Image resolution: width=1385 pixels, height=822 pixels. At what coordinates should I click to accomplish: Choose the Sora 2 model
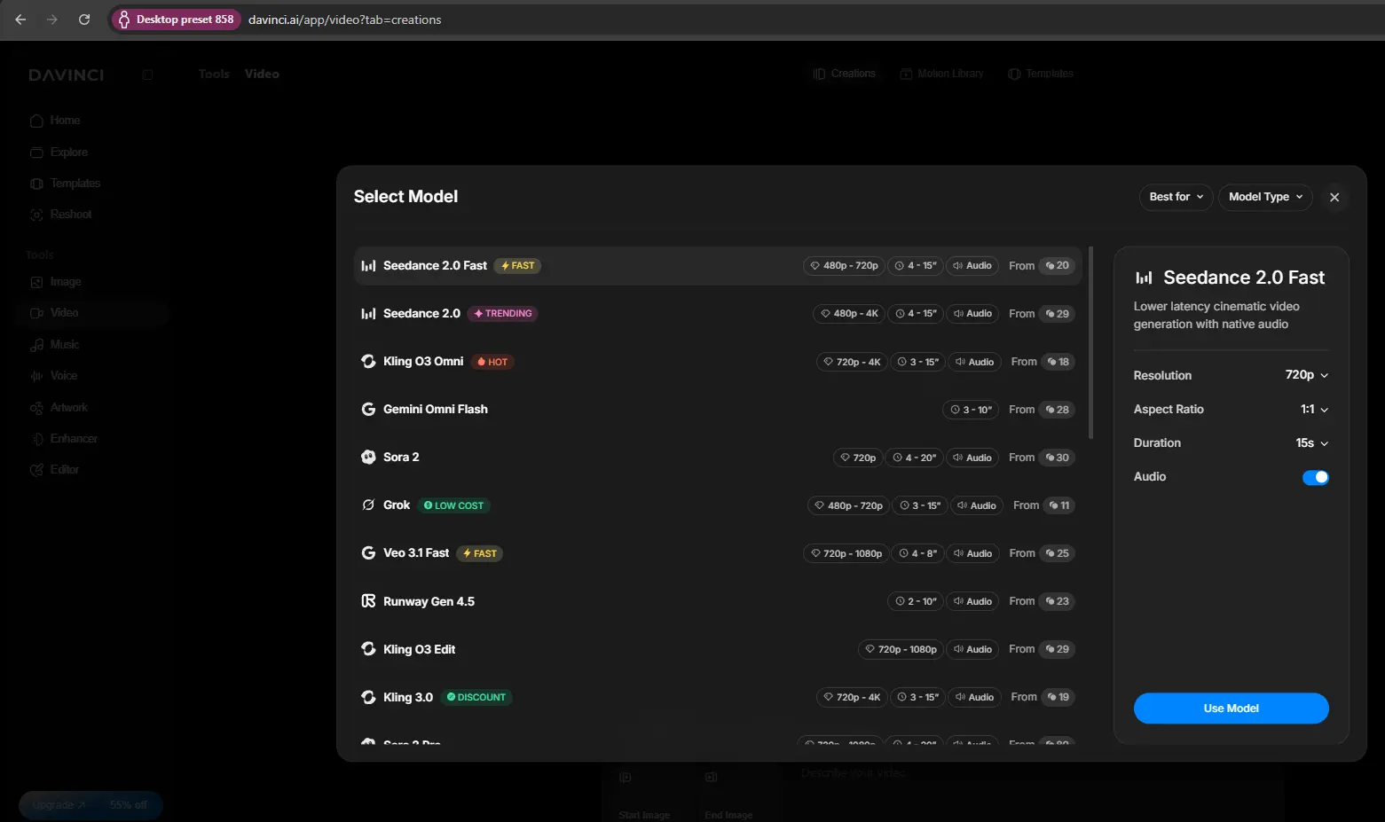pos(717,458)
